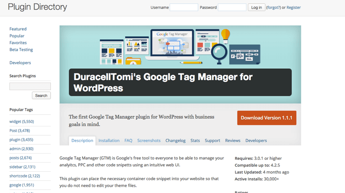
Task: Select the Description tab
Action: tap(82, 141)
